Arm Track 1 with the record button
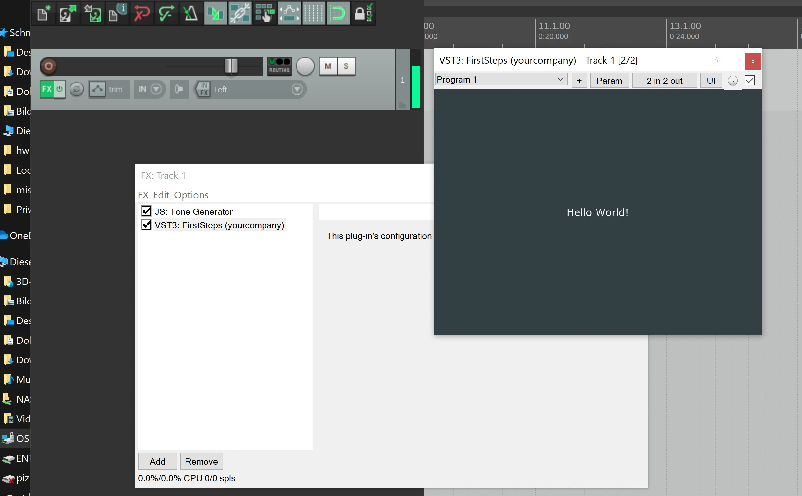Viewport: 802px width, 496px height. pos(49,66)
